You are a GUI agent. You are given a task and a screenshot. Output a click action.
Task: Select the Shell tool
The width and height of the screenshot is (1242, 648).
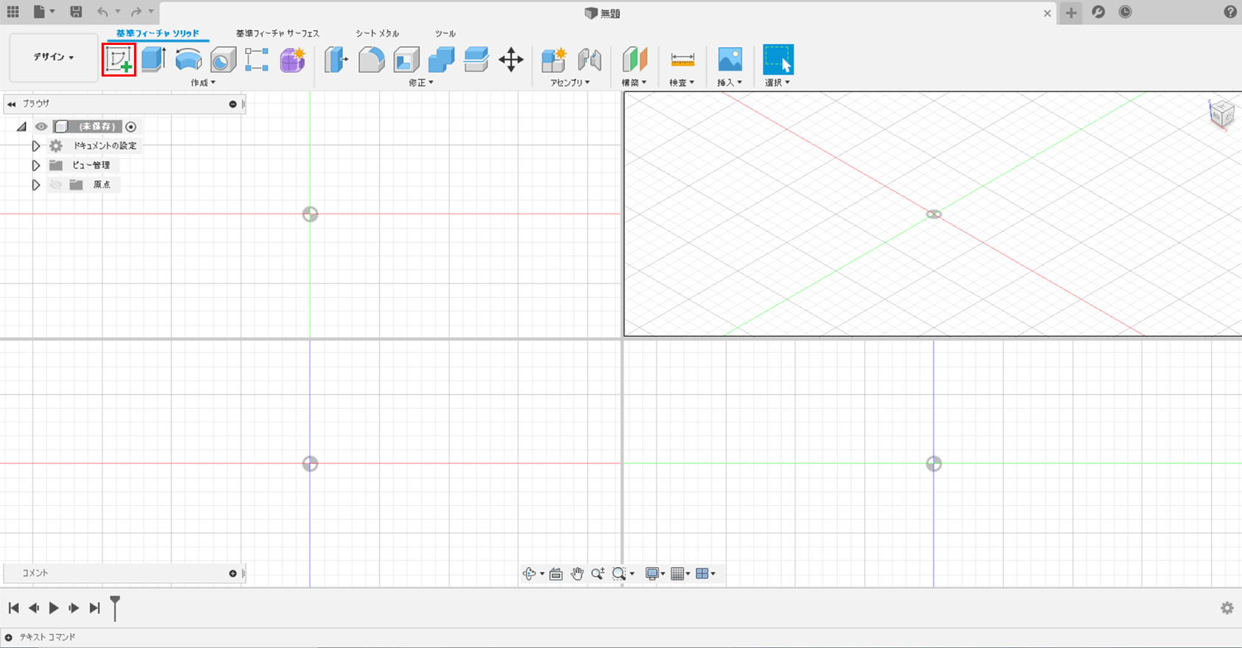point(406,60)
